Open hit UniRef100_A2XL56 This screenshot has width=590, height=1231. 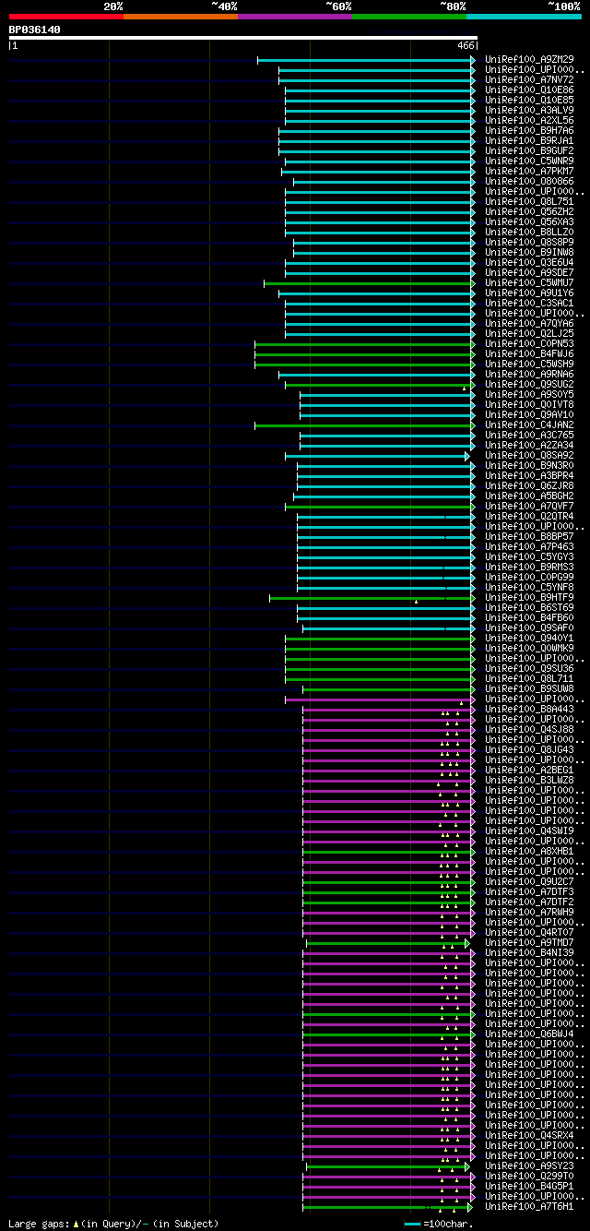[529, 121]
